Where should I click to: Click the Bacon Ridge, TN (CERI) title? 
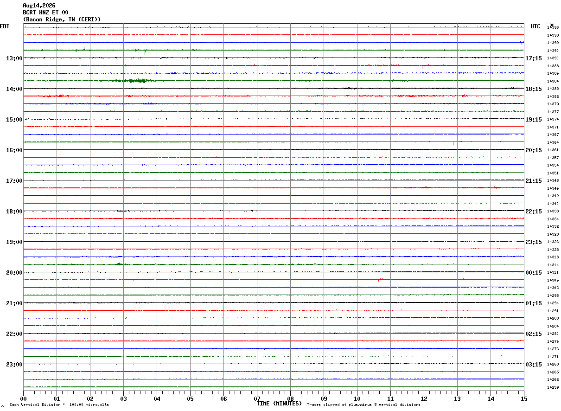pyautogui.click(x=62, y=19)
